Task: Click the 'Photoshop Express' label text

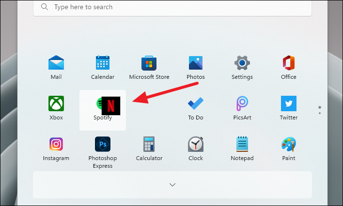Action: click(x=103, y=162)
